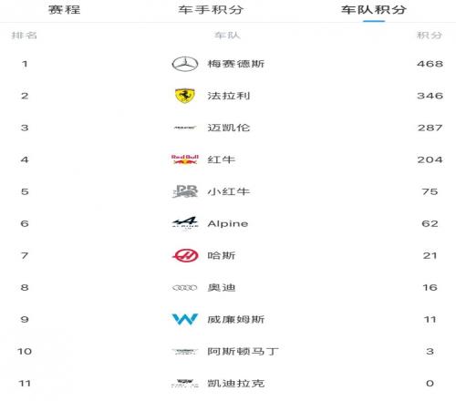
Task: Click the Williams blue W logo
Action: (x=185, y=319)
